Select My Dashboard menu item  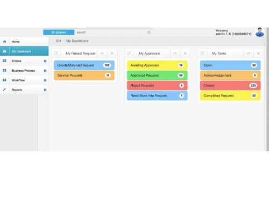tap(24, 51)
